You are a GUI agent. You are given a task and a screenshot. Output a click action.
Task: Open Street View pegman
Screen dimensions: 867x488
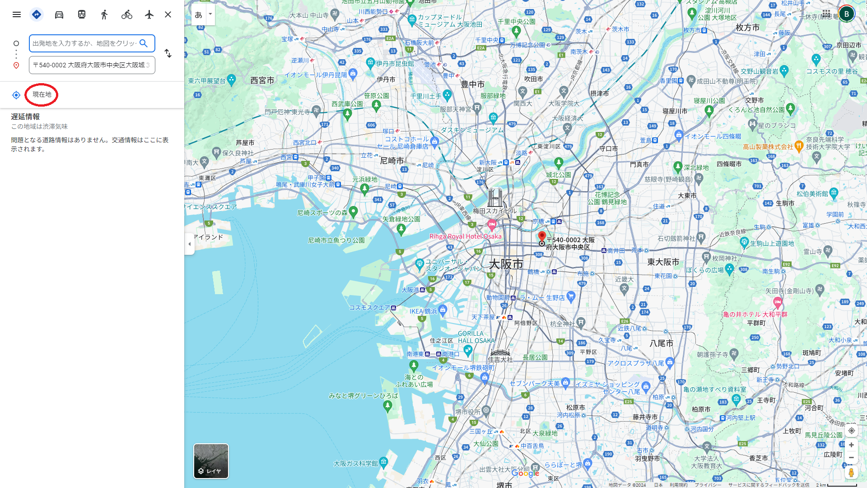click(x=851, y=473)
